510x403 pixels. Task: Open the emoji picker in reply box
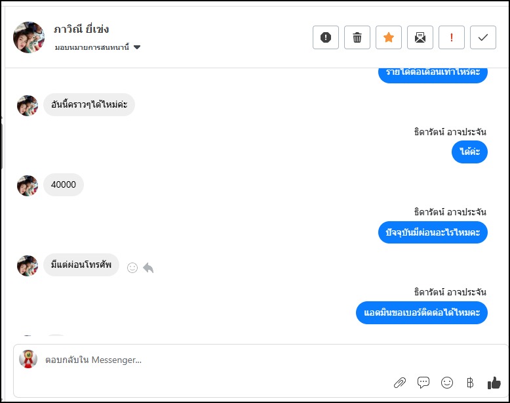coord(447,383)
